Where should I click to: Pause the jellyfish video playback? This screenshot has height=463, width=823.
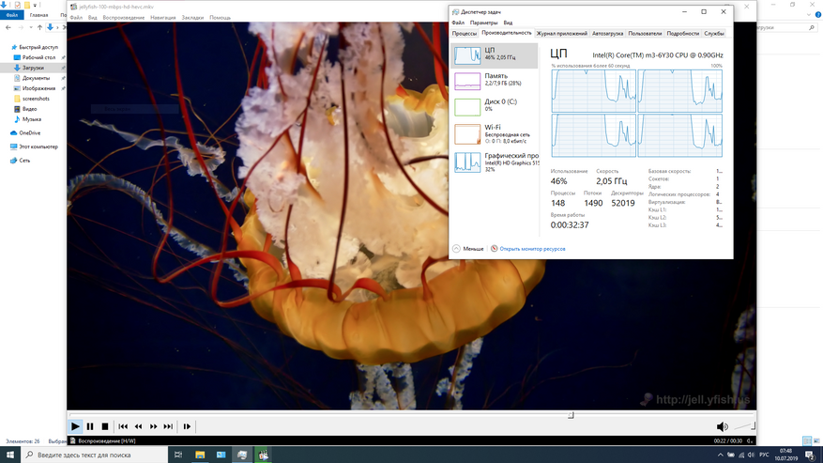tap(90, 426)
